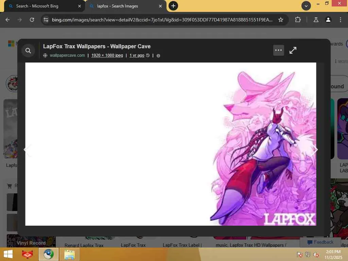Click the visual search magnifier icon
This screenshot has width=348, height=261.
coord(28,51)
